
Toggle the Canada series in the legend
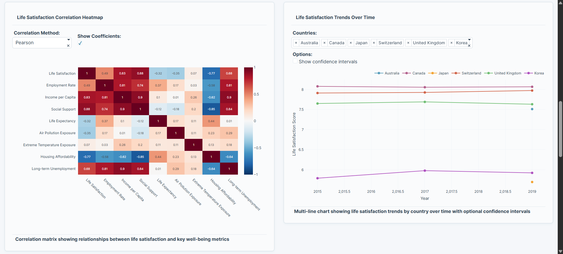(406, 73)
